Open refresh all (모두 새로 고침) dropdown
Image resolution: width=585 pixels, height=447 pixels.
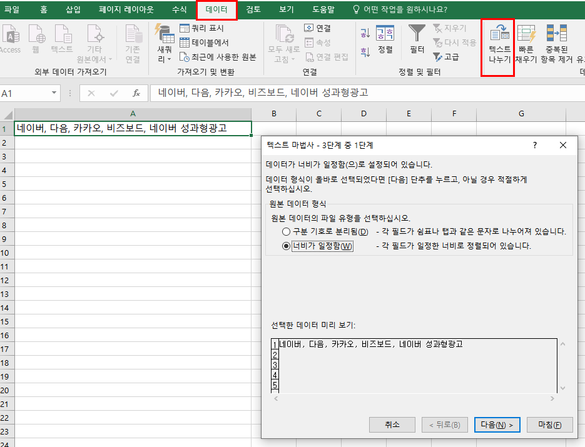pyautogui.click(x=284, y=44)
